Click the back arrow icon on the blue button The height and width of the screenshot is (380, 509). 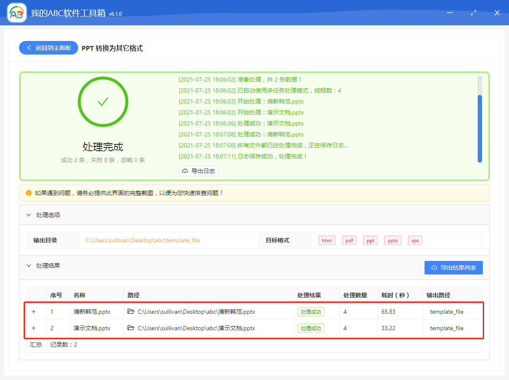click(x=28, y=48)
